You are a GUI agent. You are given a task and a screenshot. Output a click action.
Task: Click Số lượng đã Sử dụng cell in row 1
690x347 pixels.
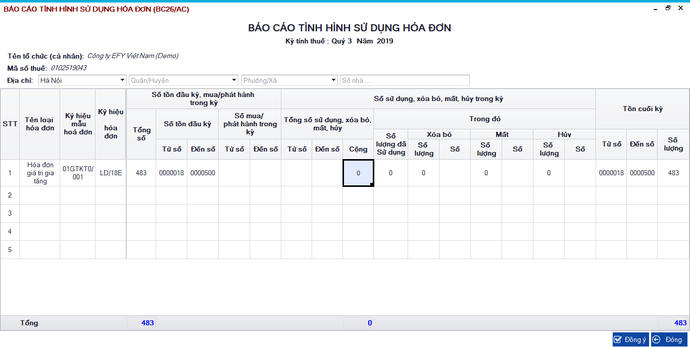pyautogui.click(x=391, y=173)
